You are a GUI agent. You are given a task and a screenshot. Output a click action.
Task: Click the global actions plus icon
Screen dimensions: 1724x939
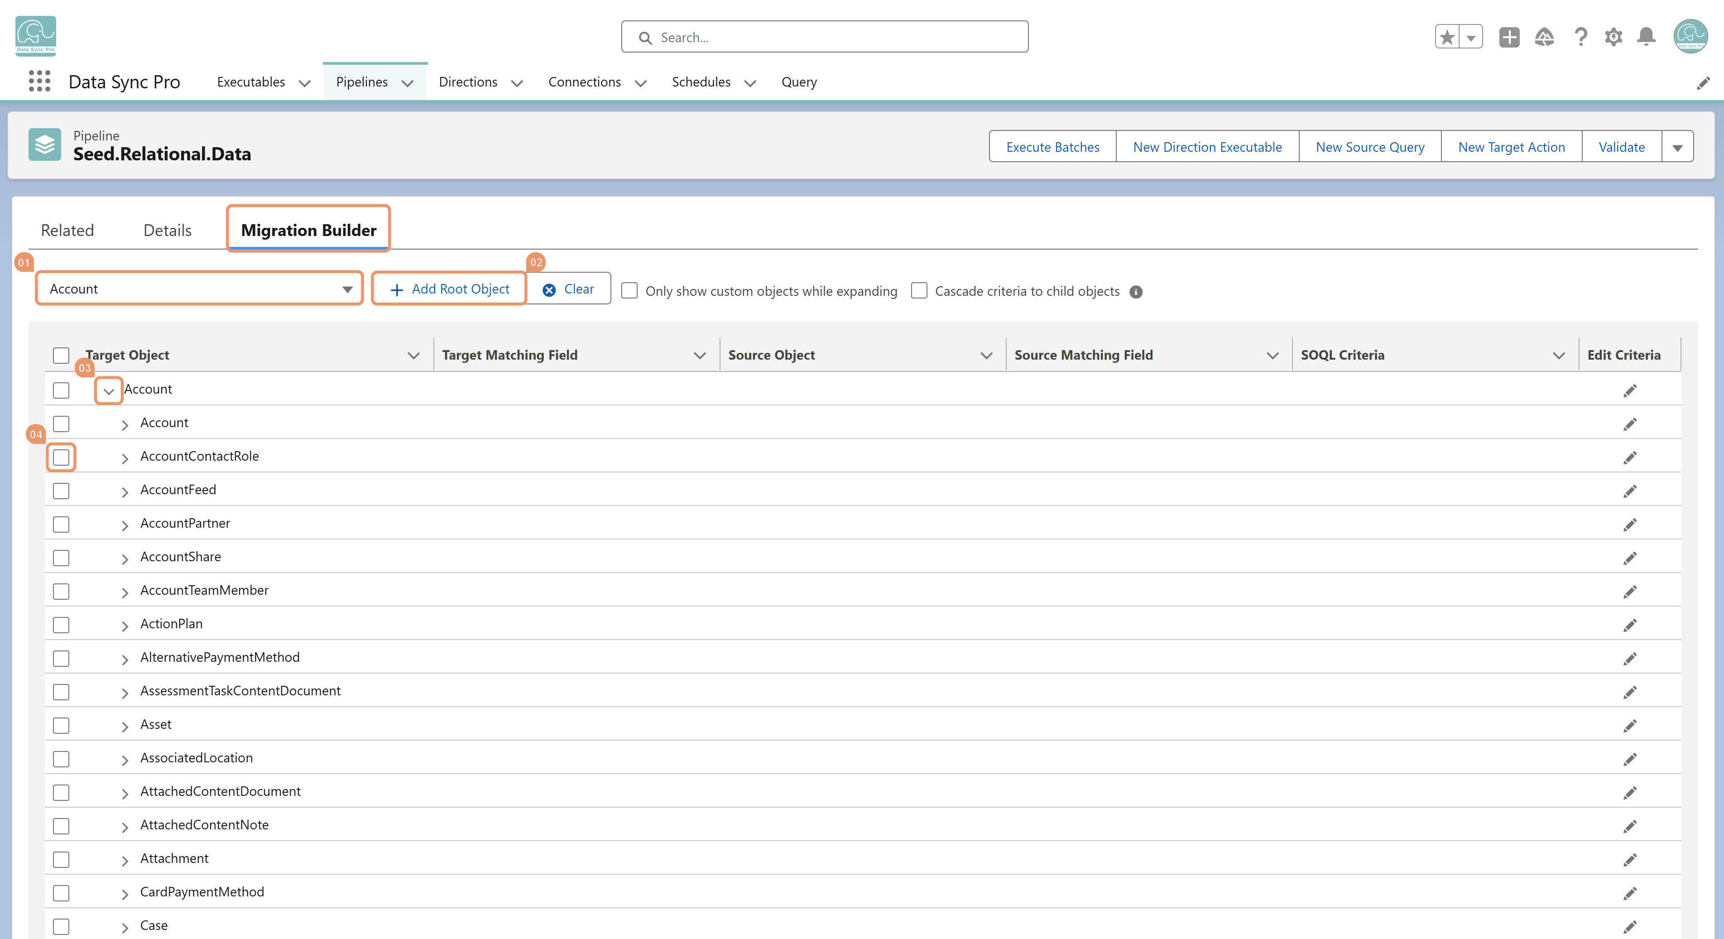pyautogui.click(x=1509, y=37)
